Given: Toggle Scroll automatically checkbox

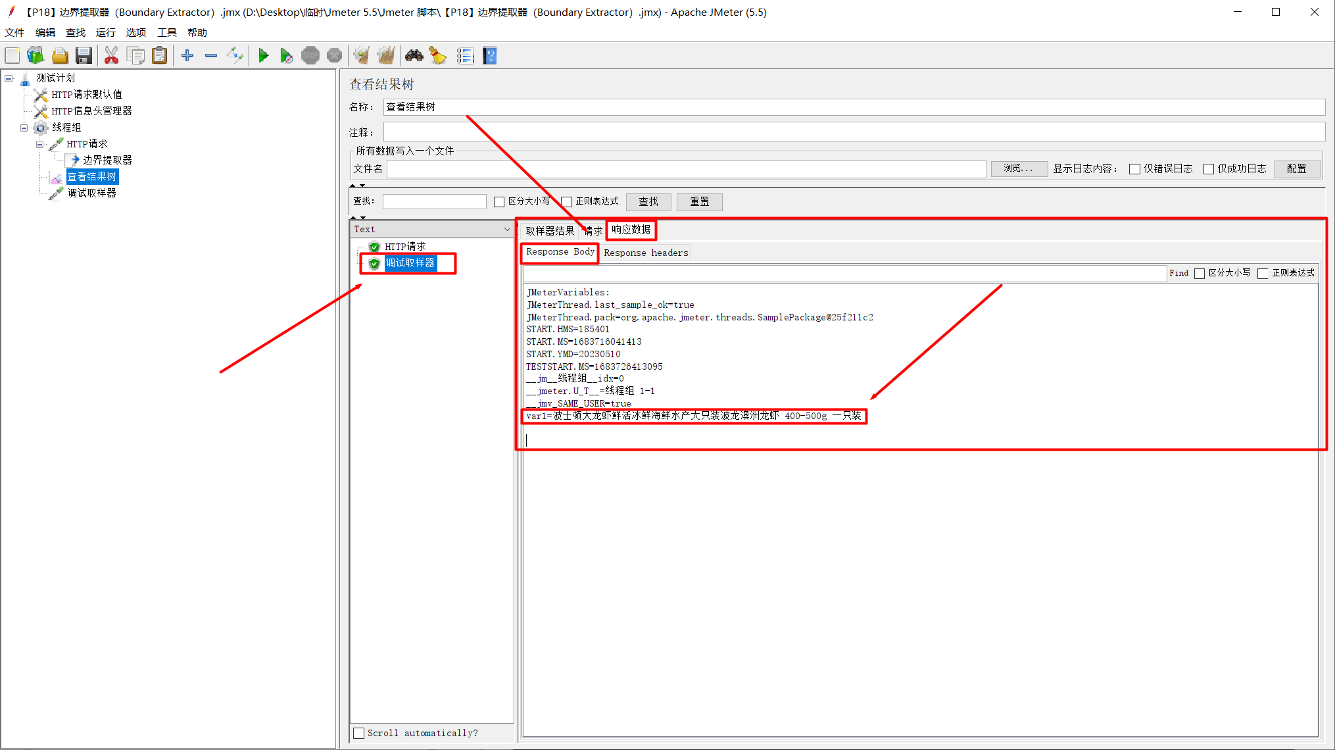Looking at the screenshot, I should point(359,733).
